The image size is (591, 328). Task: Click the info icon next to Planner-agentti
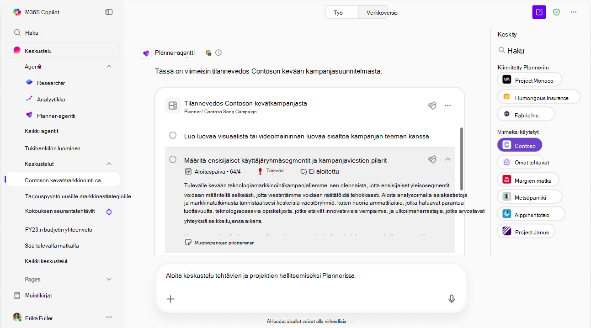pos(218,53)
